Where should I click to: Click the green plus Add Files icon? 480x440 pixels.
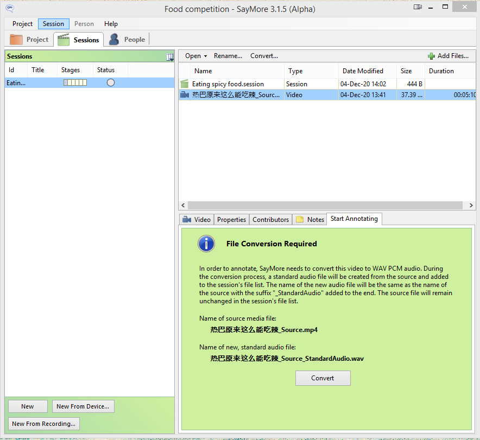tap(431, 56)
